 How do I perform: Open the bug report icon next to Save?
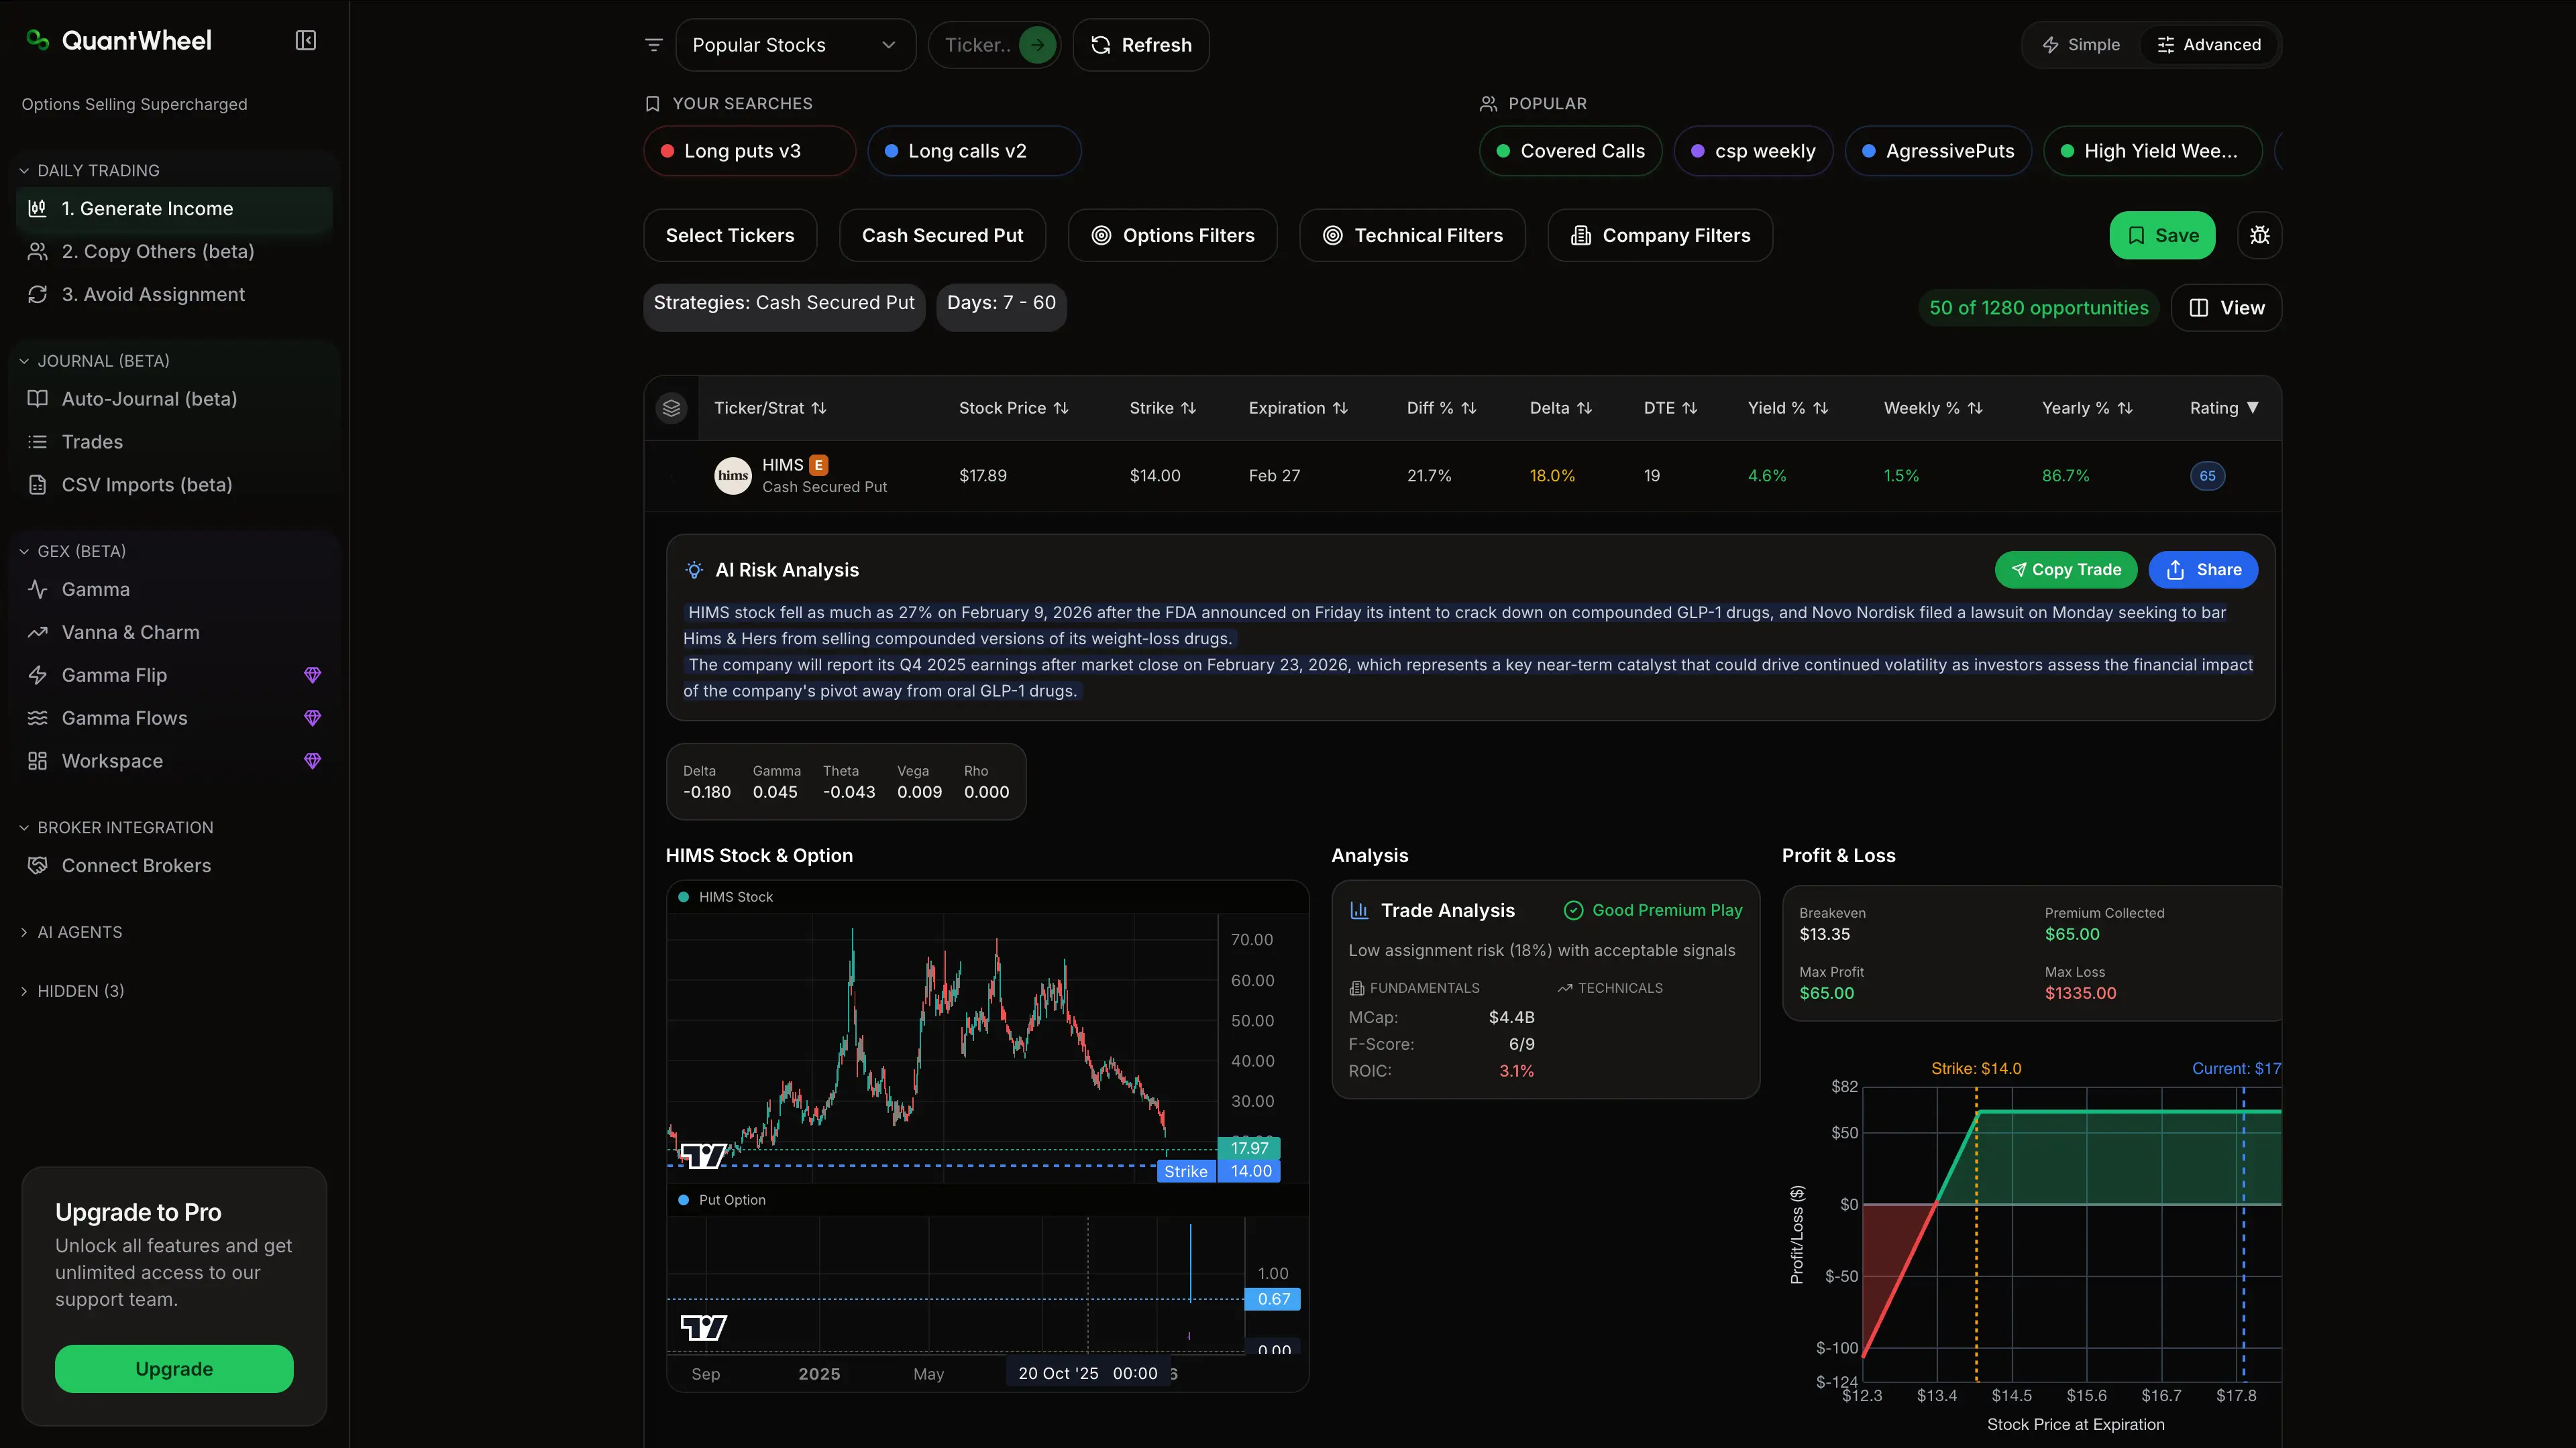point(2259,236)
